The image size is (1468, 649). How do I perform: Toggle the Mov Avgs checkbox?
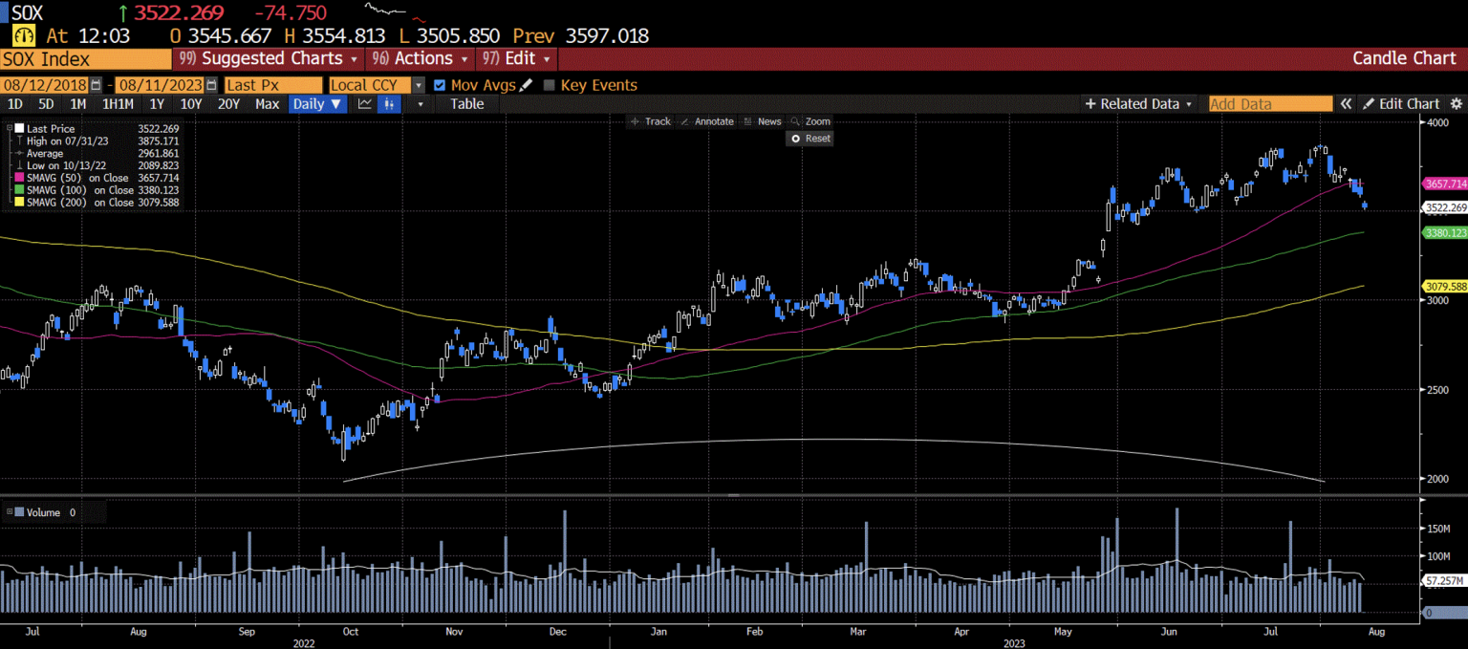439,84
